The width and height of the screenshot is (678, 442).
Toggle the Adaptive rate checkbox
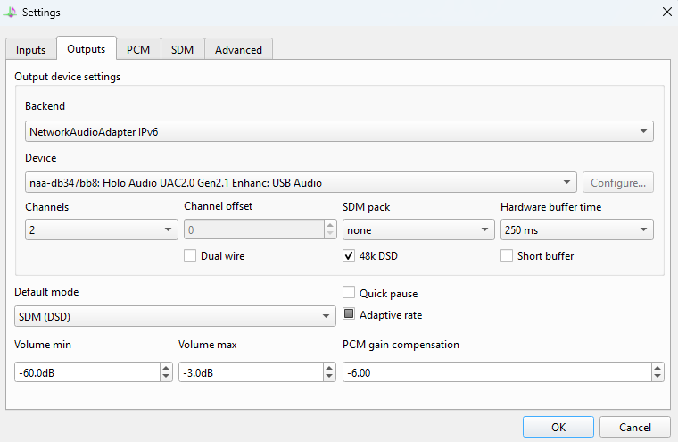click(x=349, y=314)
